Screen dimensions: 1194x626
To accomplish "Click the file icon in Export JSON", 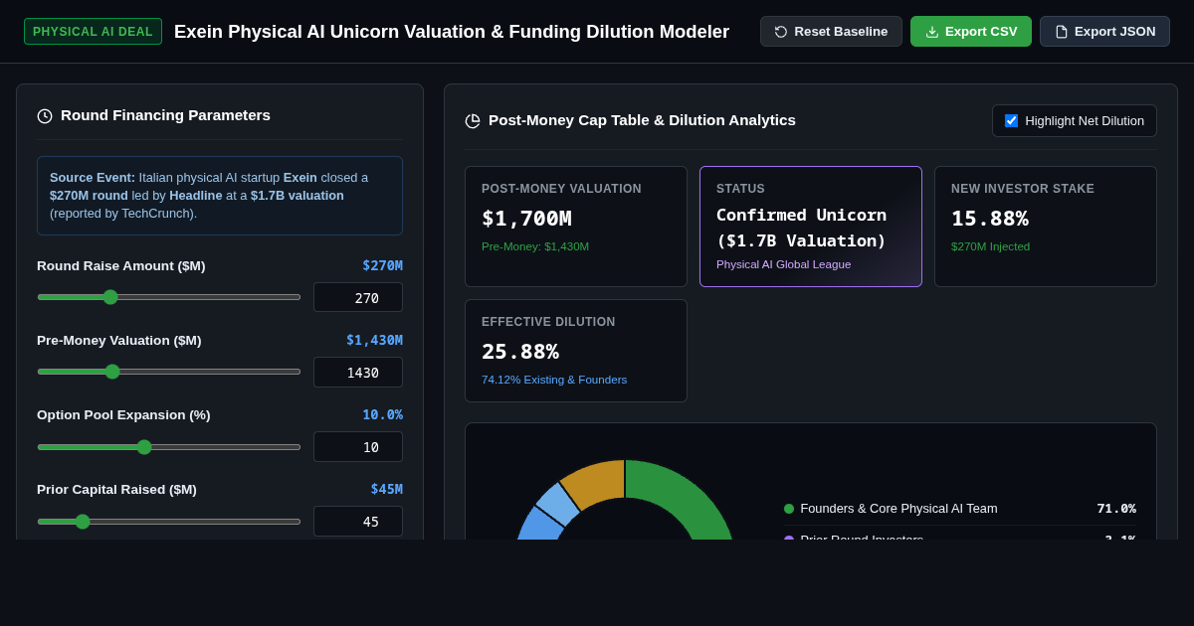I will [x=1062, y=32].
